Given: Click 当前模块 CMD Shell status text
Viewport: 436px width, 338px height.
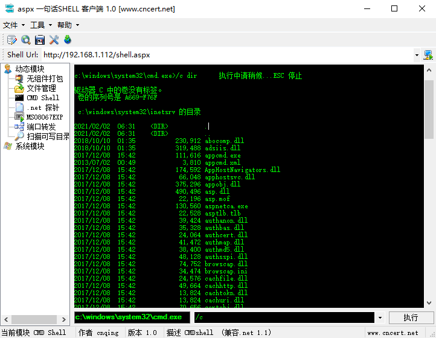Looking at the screenshot, I should [x=34, y=333].
